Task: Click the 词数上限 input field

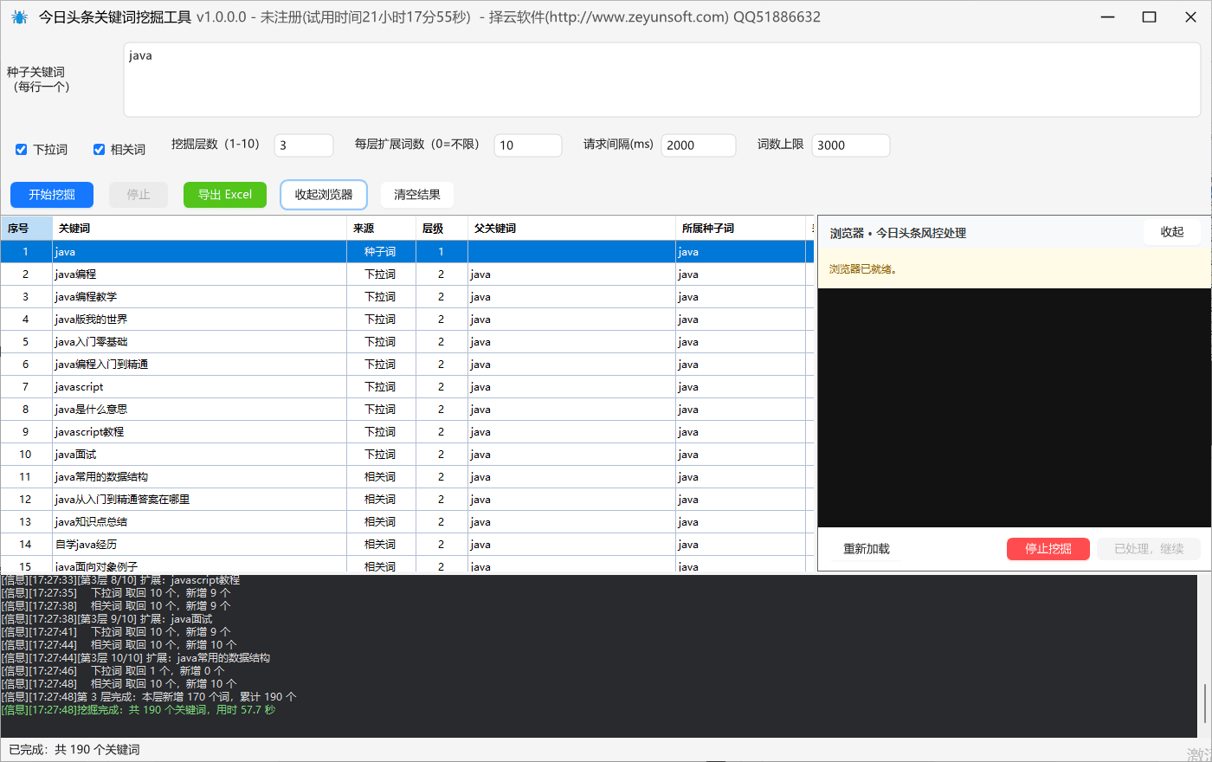Action: [x=851, y=145]
